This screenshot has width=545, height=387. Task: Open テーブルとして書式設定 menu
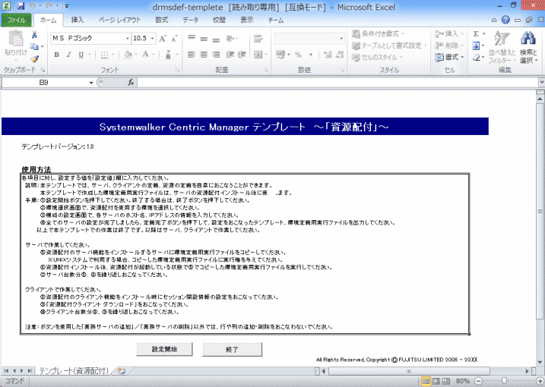click(x=389, y=46)
